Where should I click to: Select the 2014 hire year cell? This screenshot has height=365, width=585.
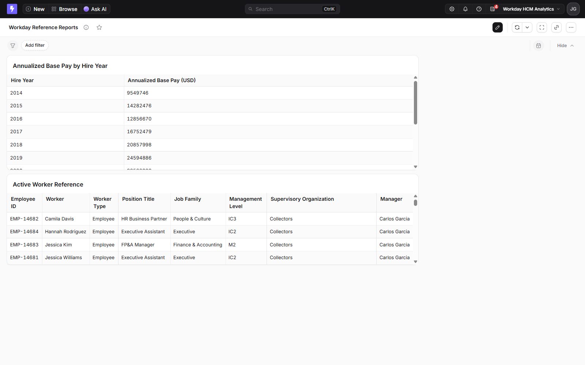click(65, 93)
